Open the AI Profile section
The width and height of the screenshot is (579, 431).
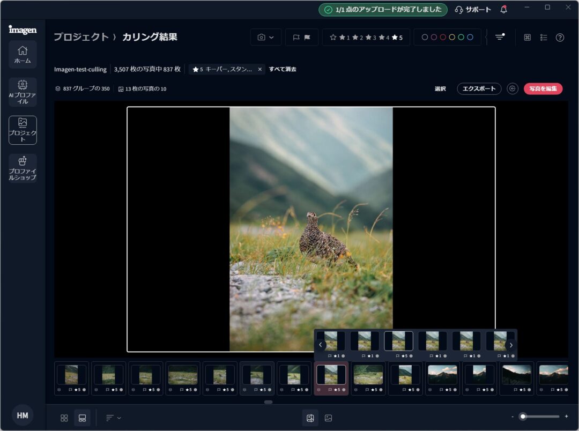click(23, 92)
